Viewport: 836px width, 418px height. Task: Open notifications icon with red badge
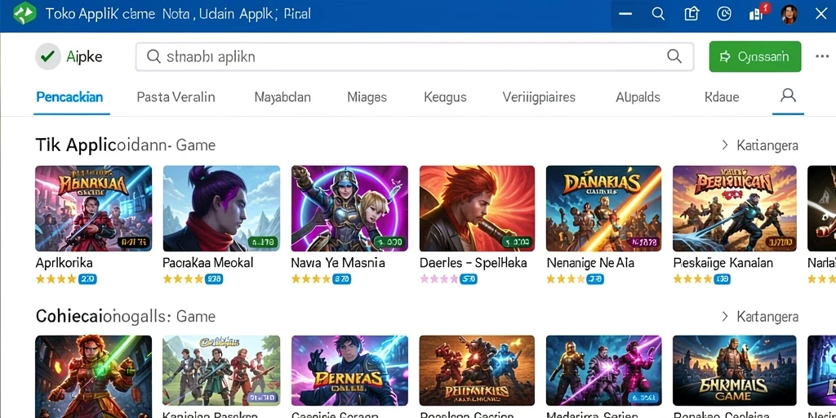click(x=758, y=13)
